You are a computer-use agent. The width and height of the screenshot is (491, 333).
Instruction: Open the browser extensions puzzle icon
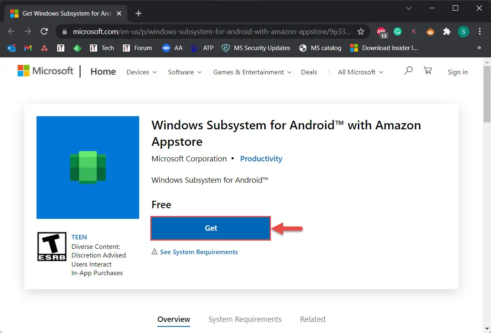click(447, 31)
